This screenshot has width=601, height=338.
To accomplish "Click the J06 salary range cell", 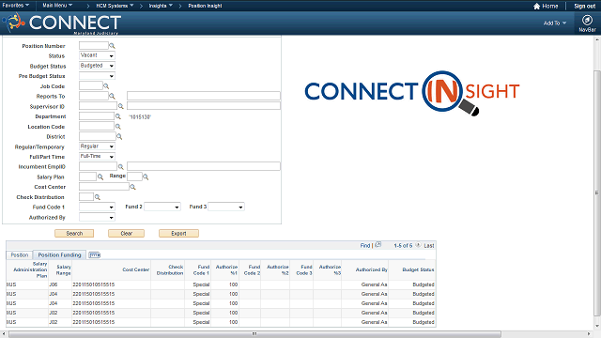I will click(54, 284).
